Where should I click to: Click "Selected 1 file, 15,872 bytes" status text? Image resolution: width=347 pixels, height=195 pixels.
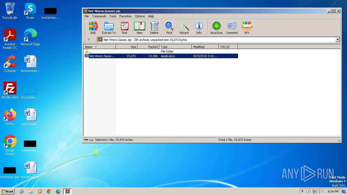[114, 140]
